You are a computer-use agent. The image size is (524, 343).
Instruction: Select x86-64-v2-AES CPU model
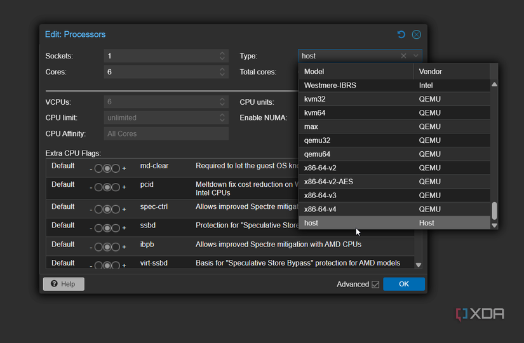tap(394, 182)
